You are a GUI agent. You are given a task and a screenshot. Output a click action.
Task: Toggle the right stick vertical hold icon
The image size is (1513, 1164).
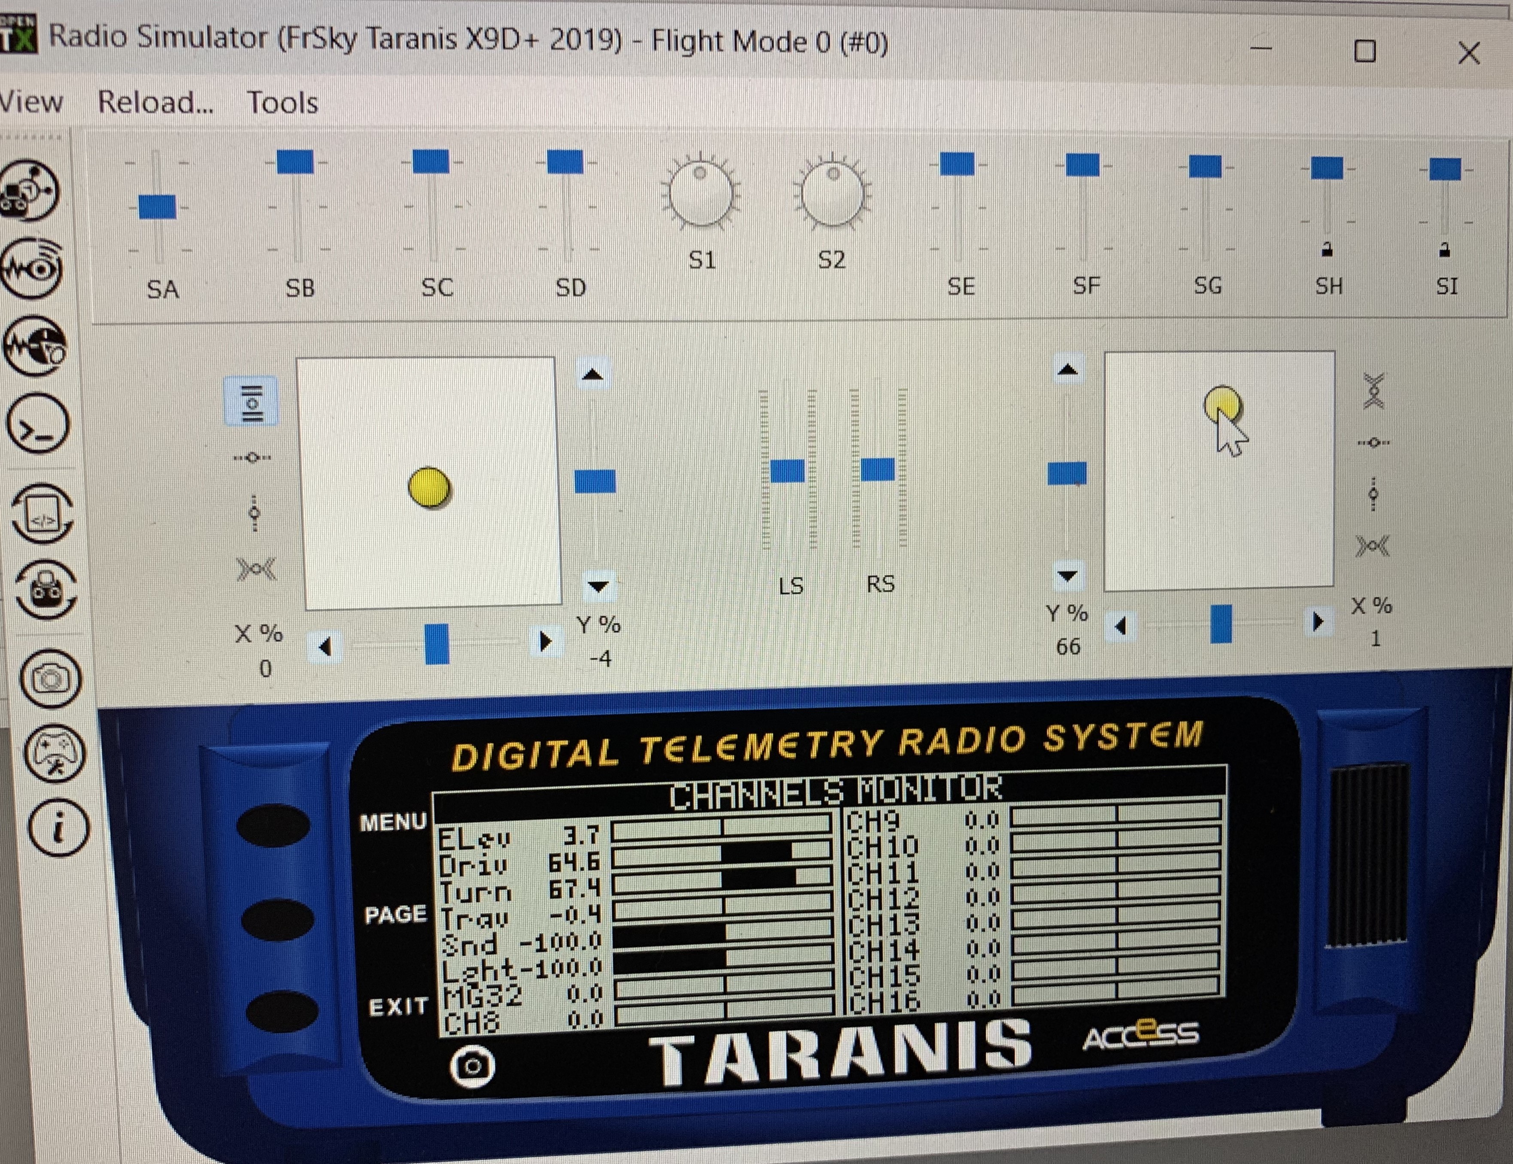click(x=1374, y=495)
